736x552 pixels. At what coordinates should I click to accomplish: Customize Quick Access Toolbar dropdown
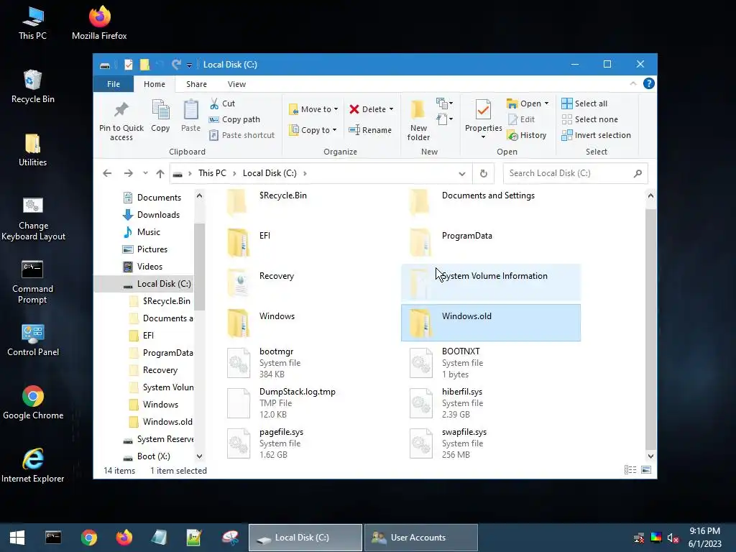click(x=189, y=65)
